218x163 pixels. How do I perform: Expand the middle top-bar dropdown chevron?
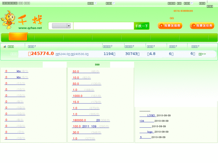click(114, 3)
